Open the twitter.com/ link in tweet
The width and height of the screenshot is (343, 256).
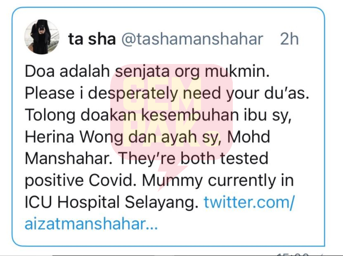click(249, 202)
